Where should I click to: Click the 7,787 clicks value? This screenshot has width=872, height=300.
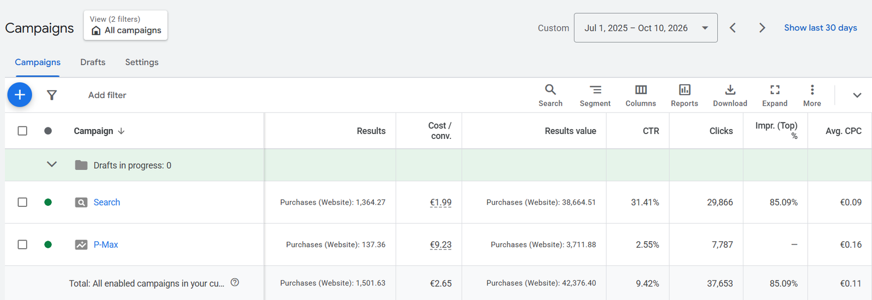722,245
